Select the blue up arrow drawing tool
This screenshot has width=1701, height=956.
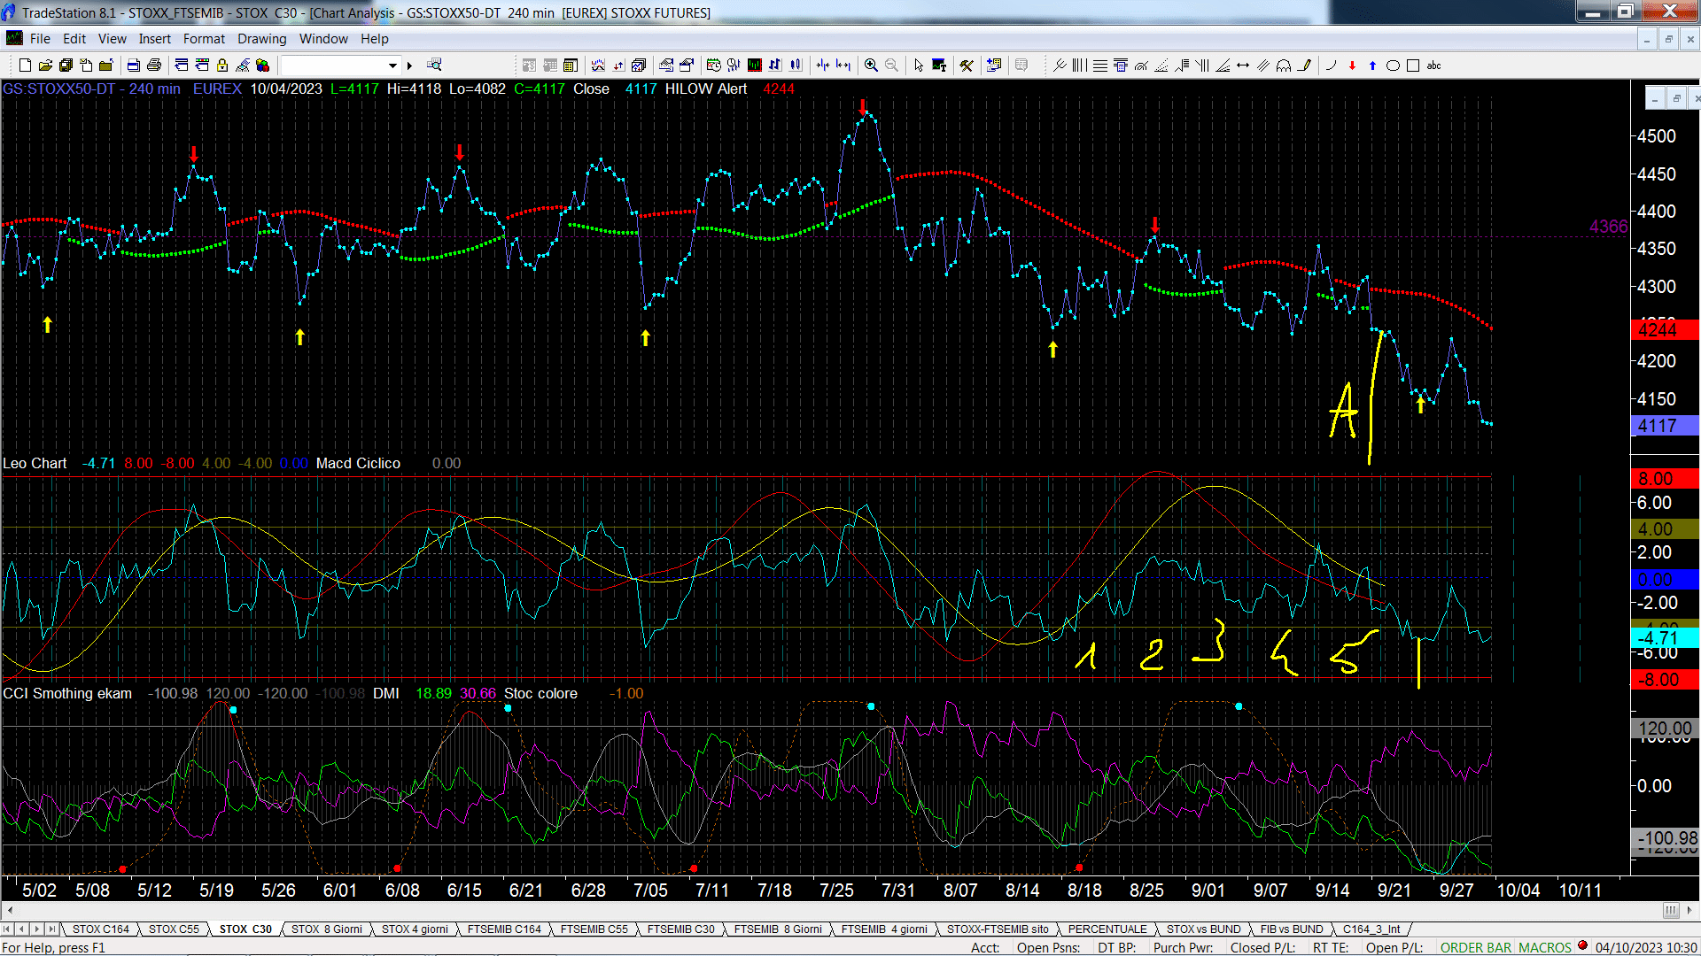(x=1372, y=66)
